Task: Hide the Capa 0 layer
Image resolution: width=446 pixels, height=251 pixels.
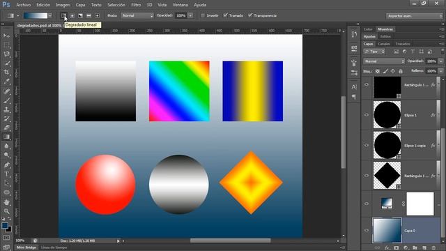Action: pyautogui.click(x=367, y=230)
